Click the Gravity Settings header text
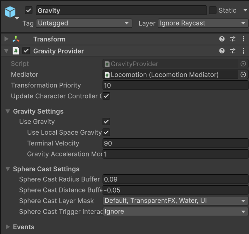Screen dimensions: 249x234 click(38, 111)
